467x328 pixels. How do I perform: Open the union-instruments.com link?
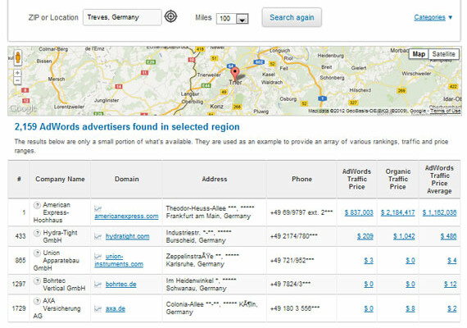click(x=119, y=260)
